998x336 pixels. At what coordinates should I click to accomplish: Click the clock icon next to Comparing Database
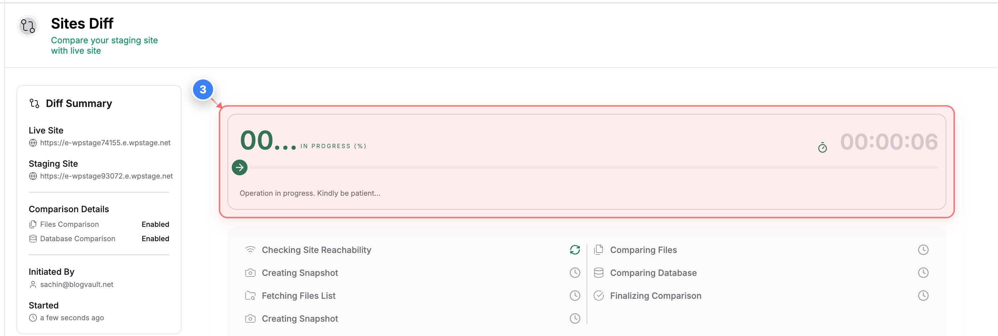coord(923,273)
